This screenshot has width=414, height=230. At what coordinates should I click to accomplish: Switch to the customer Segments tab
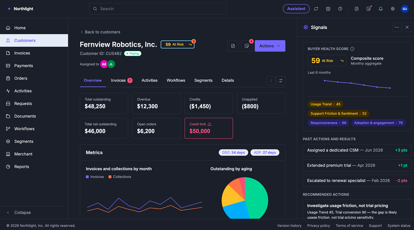point(203,81)
